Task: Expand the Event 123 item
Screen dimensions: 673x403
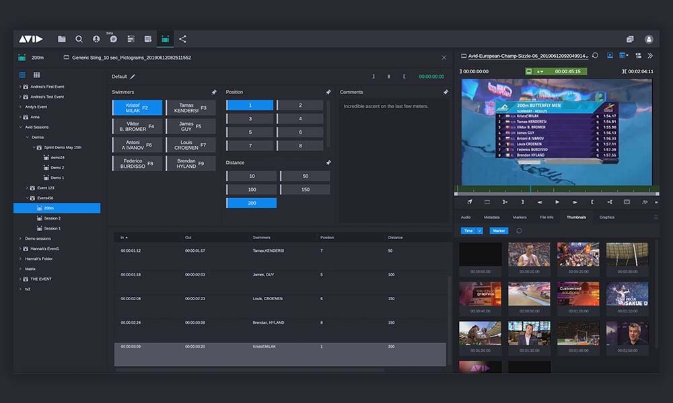Action: coord(27,188)
